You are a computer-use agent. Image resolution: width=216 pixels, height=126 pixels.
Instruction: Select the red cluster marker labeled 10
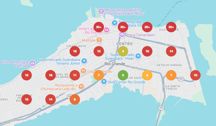[195, 75]
